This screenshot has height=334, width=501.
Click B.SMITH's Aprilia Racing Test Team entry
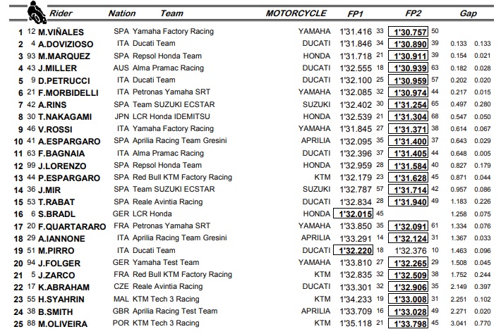175,311
